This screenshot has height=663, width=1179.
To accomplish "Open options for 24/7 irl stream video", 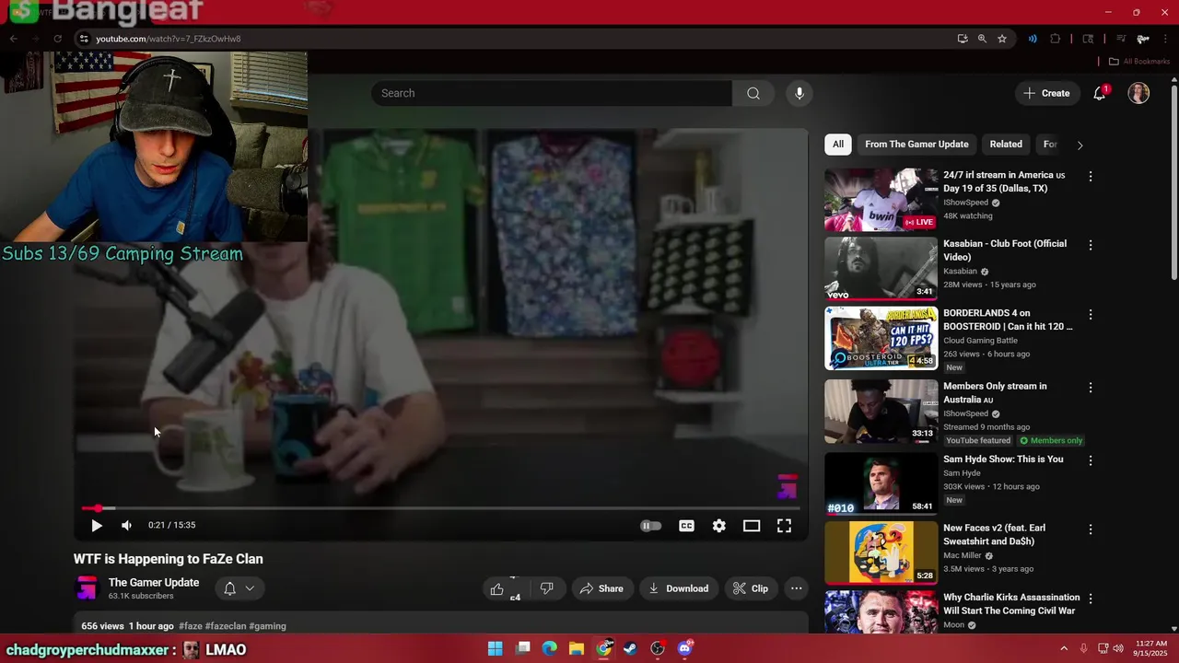I will click(1091, 176).
